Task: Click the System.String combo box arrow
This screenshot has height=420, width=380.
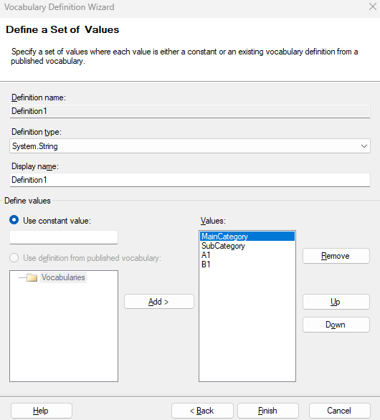Action: (364, 146)
